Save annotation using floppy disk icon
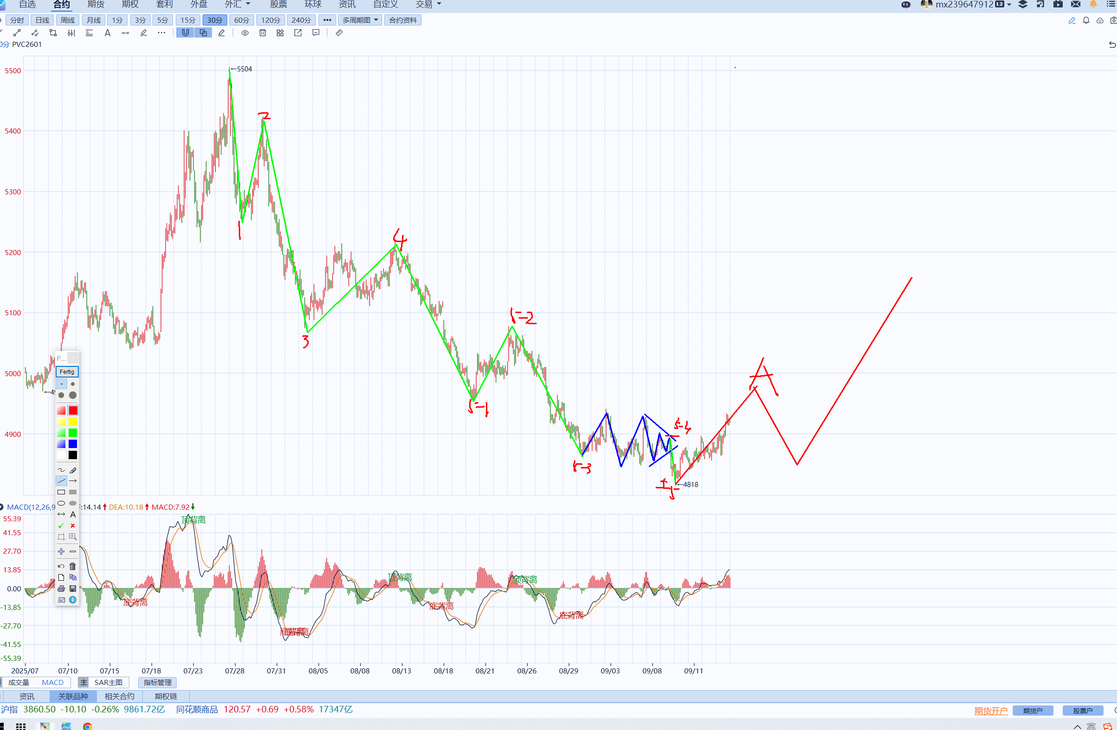The image size is (1117, 730). [73, 589]
